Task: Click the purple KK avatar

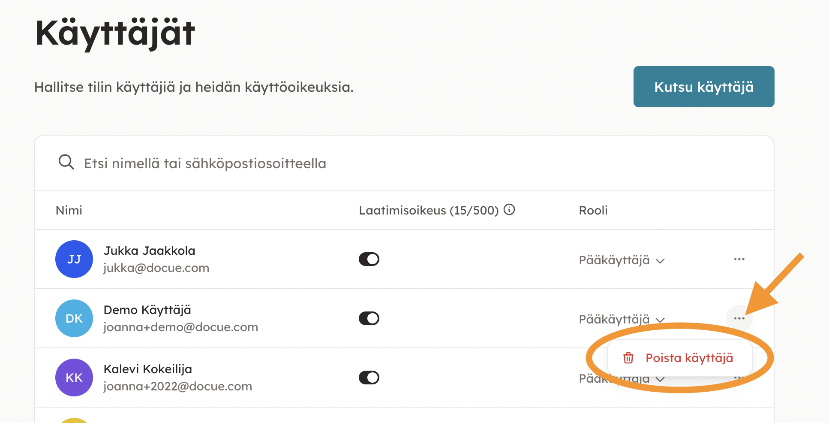Action: pos(74,378)
